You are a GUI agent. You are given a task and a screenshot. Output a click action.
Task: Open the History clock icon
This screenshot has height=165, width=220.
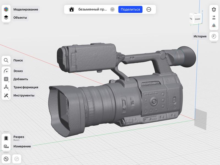point(214,36)
